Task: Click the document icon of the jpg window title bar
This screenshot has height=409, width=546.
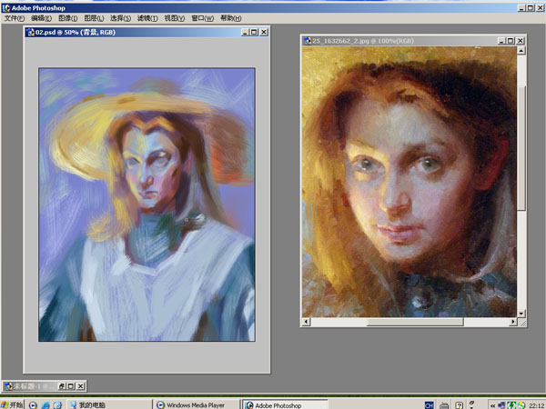Action: (308, 41)
